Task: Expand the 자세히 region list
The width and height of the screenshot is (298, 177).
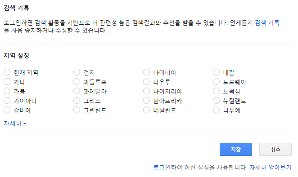Action: (x=15, y=124)
